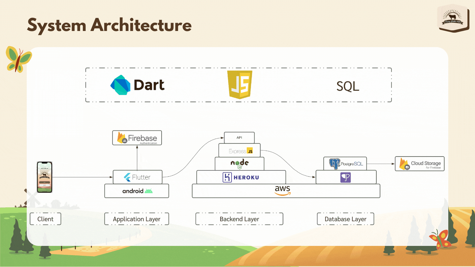Select the AWS logo
This screenshot has width=475, height=267.
282,191
